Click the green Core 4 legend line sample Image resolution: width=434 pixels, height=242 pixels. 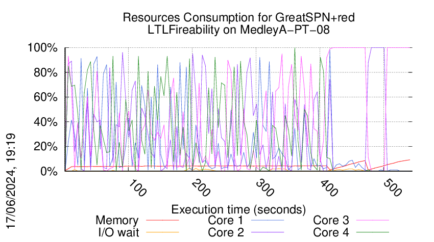tap(373, 232)
